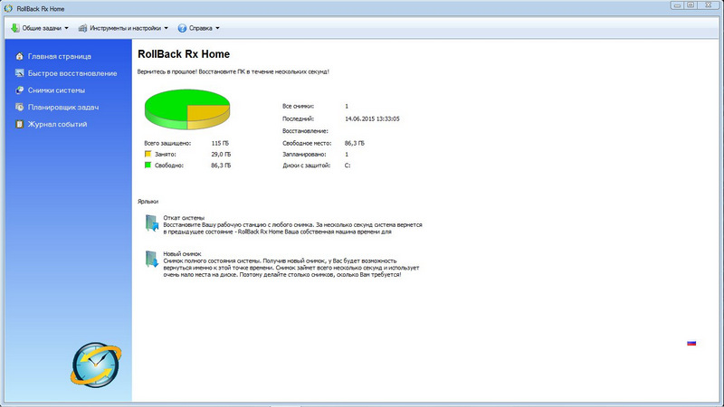Open the Общие задачи menu
Viewport: 724px width, 407px height.
(40, 28)
